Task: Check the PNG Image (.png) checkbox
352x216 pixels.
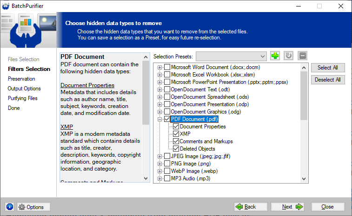Action: pyautogui.click(x=167, y=164)
